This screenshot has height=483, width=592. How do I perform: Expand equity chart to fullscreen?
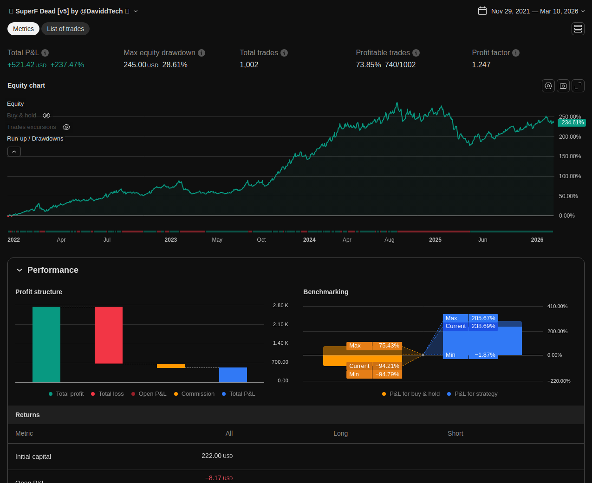click(x=578, y=86)
